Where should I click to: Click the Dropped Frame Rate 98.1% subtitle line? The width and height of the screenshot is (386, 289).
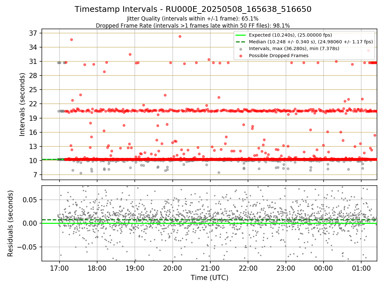pos(193,26)
